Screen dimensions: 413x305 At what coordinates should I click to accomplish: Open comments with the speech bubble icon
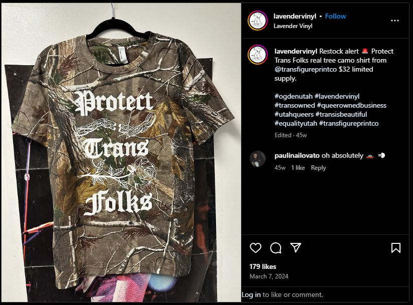pyautogui.click(x=276, y=248)
